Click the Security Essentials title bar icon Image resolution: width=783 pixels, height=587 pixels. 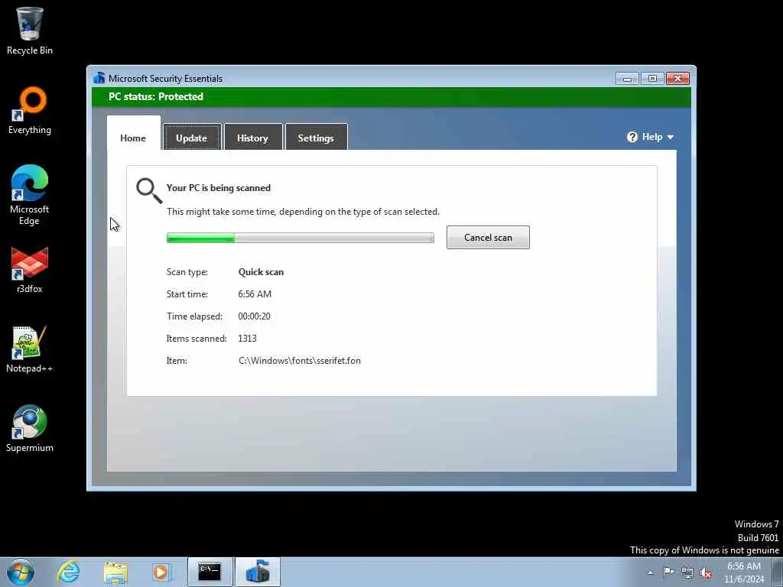coord(99,78)
